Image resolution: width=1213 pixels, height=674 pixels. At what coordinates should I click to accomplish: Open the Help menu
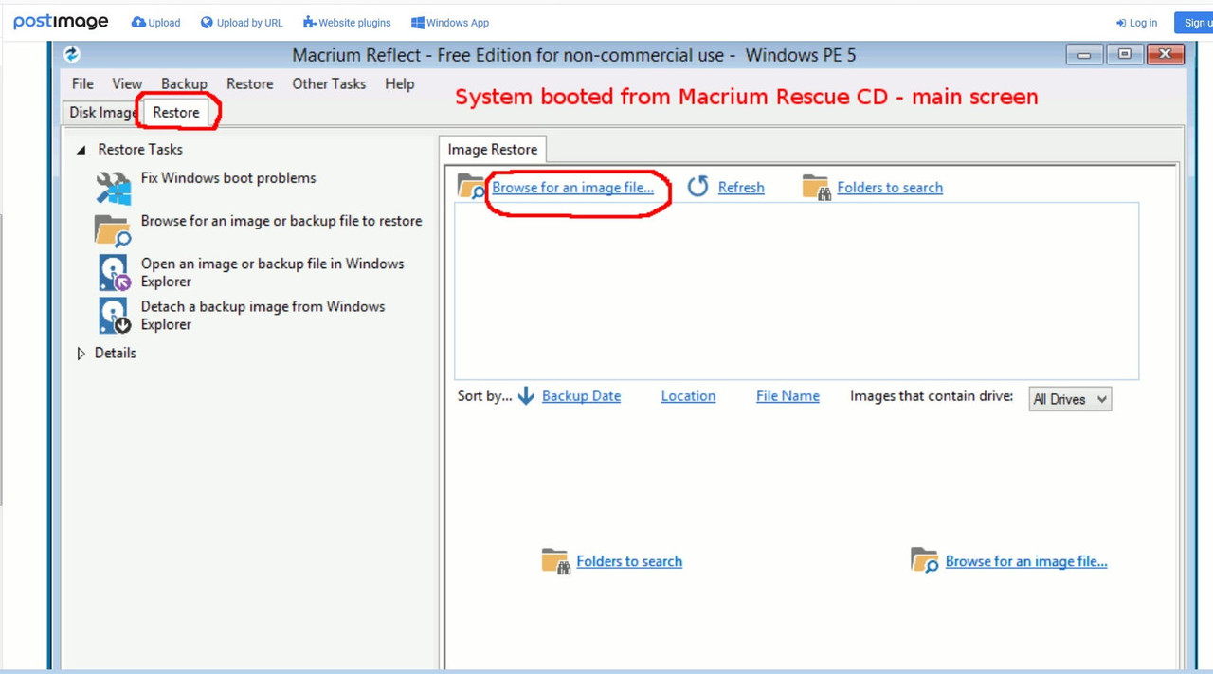pos(400,83)
